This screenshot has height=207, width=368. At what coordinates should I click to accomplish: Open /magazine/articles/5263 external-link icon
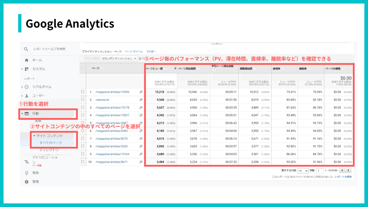point(141,147)
